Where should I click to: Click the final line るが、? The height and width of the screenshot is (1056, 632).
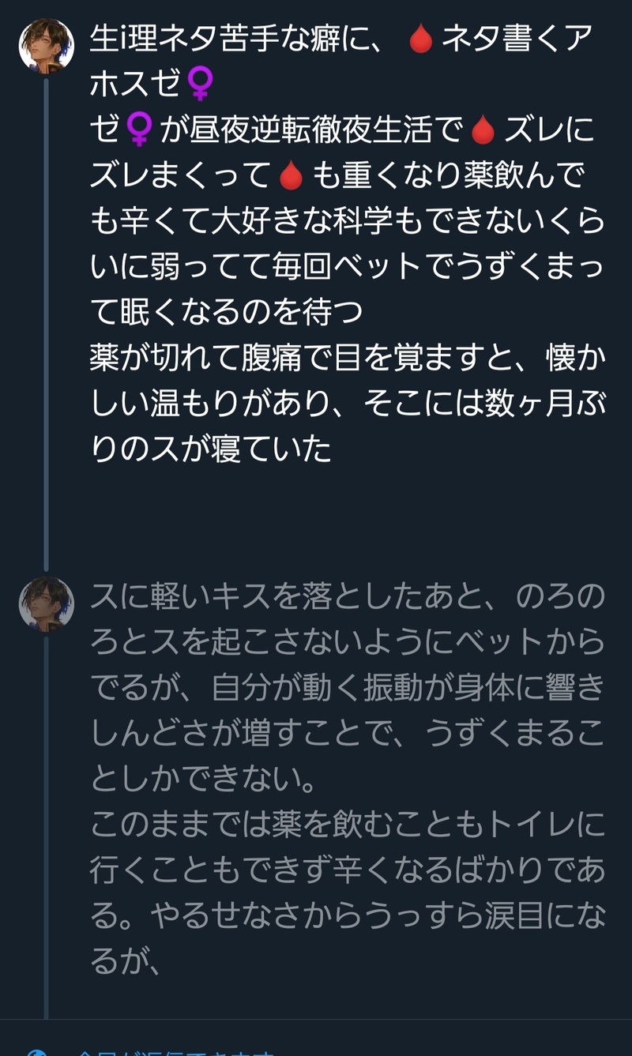tap(126, 961)
